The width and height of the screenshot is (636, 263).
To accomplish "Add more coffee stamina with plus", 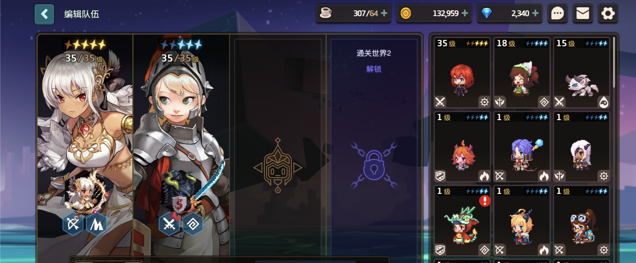I will coord(384,13).
